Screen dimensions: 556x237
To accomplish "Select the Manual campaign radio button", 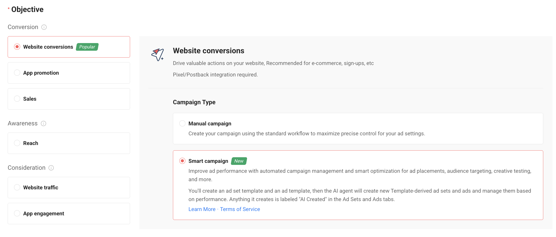I will (182, 123).
